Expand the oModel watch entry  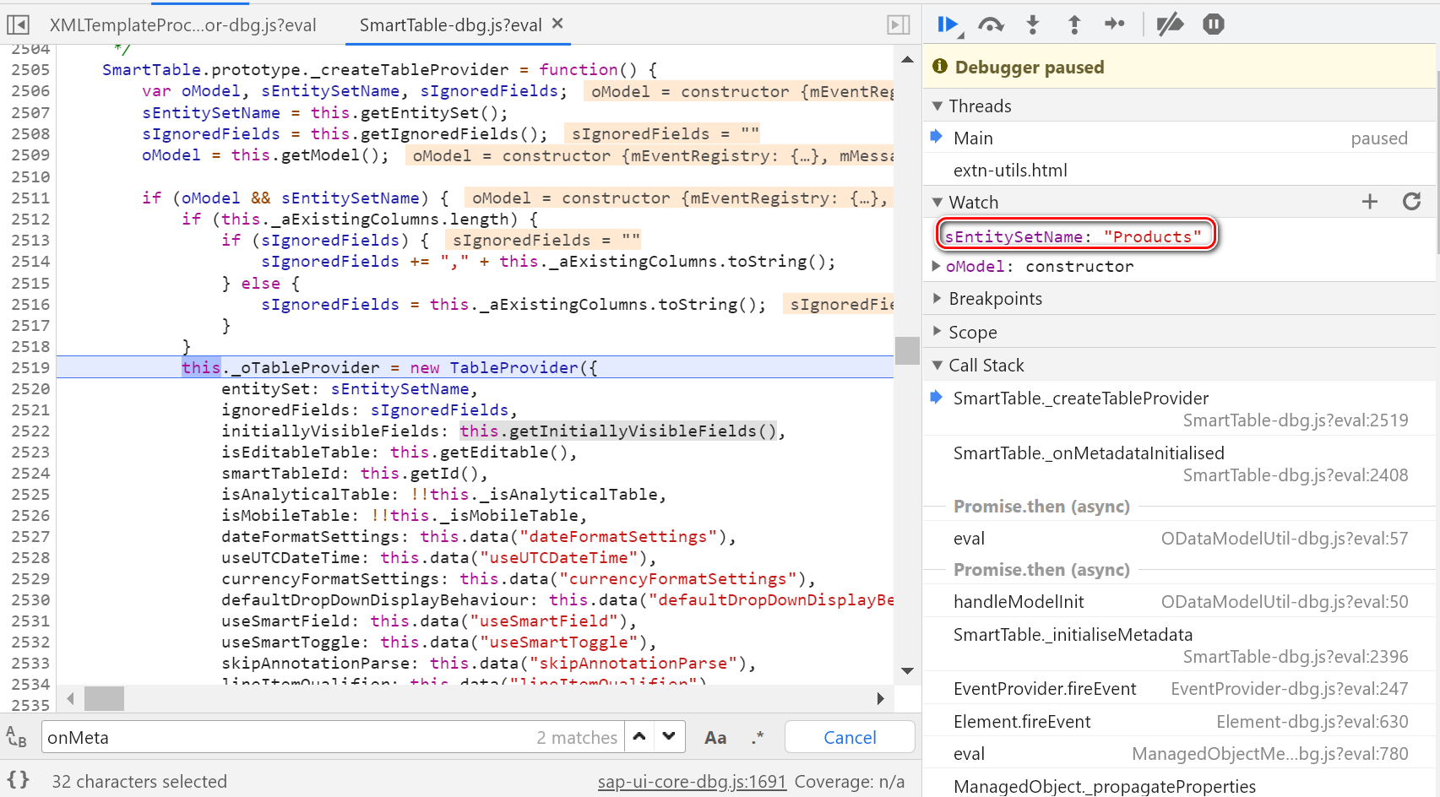(x=936, y=266)
